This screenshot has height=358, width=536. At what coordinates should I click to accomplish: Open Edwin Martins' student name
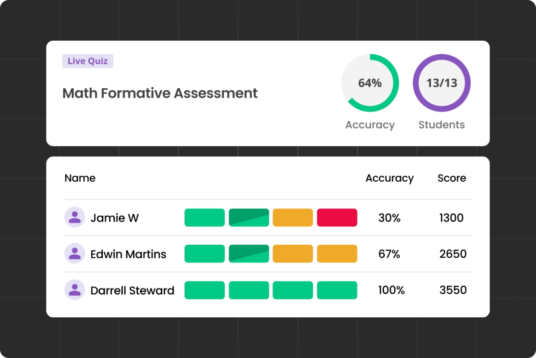128,254
